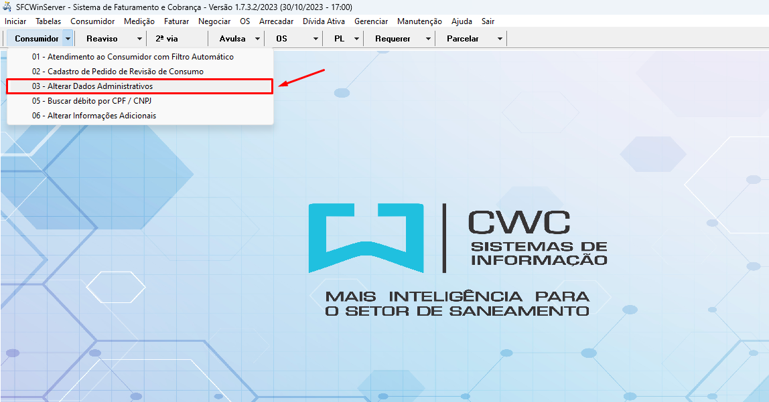Image resolution: width=769 pixels, height=402 pixels.
Task: Open the Requerer dropdown arrow
Action: pyautogui.click(x=428, y=39)
